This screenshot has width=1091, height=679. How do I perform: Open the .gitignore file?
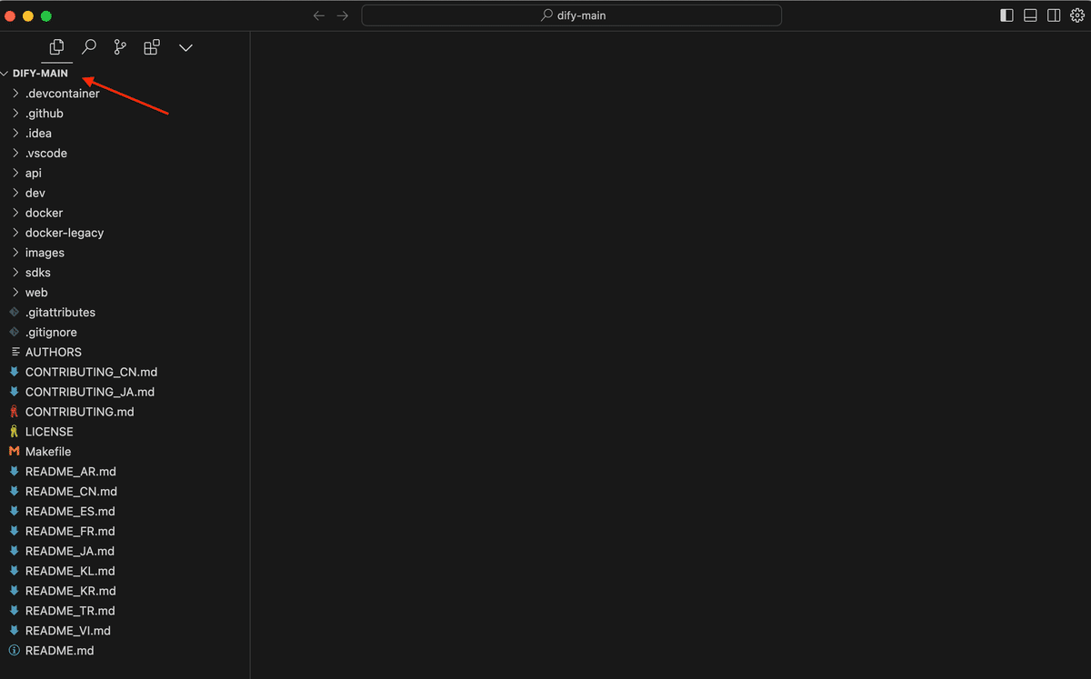pos(53,332)
